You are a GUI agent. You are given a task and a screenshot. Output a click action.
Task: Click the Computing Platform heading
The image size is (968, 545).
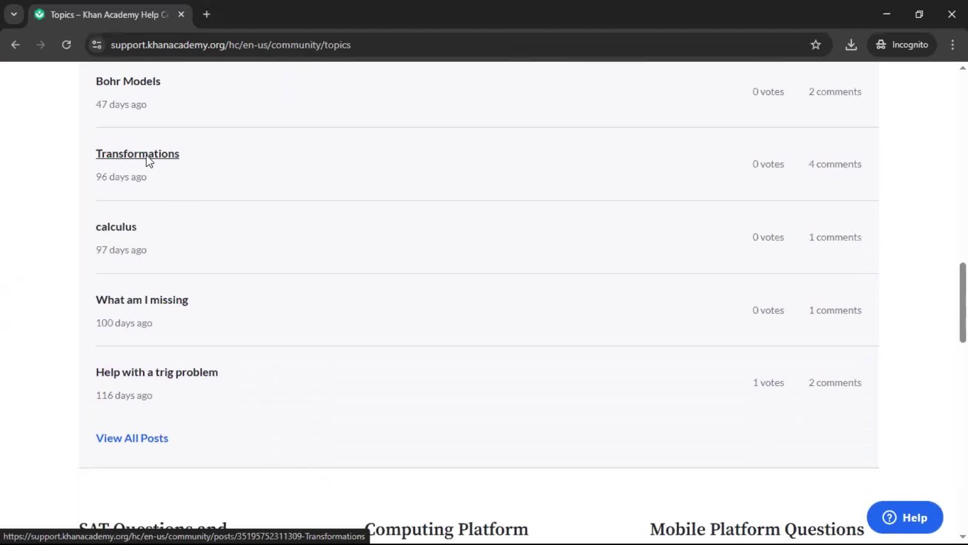coord(446,529)
